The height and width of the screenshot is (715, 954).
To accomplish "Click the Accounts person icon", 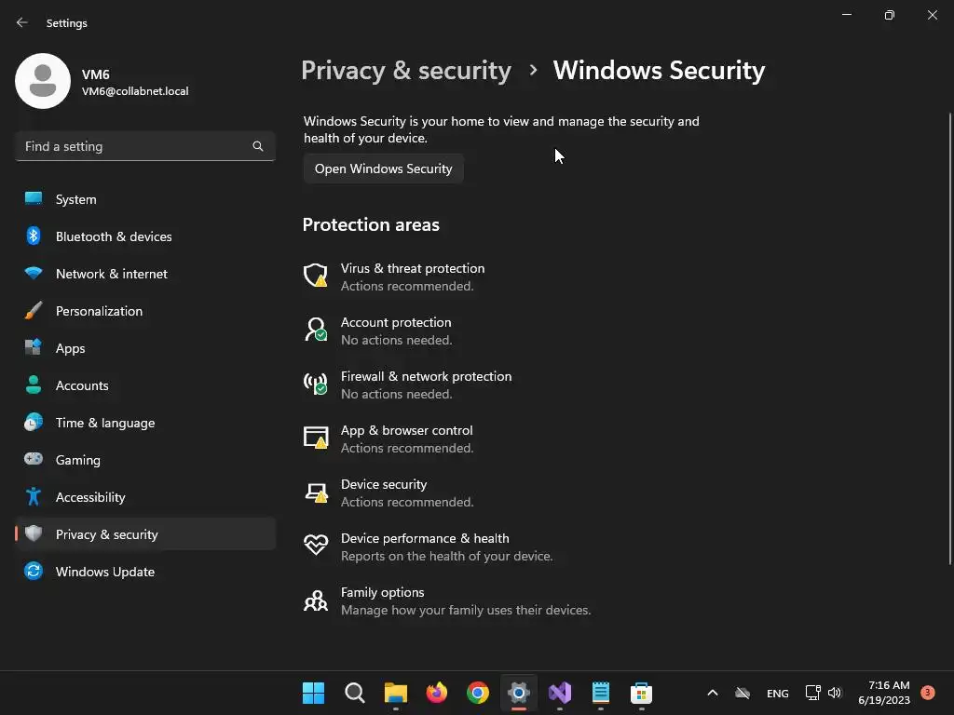I will click(34, 384).
